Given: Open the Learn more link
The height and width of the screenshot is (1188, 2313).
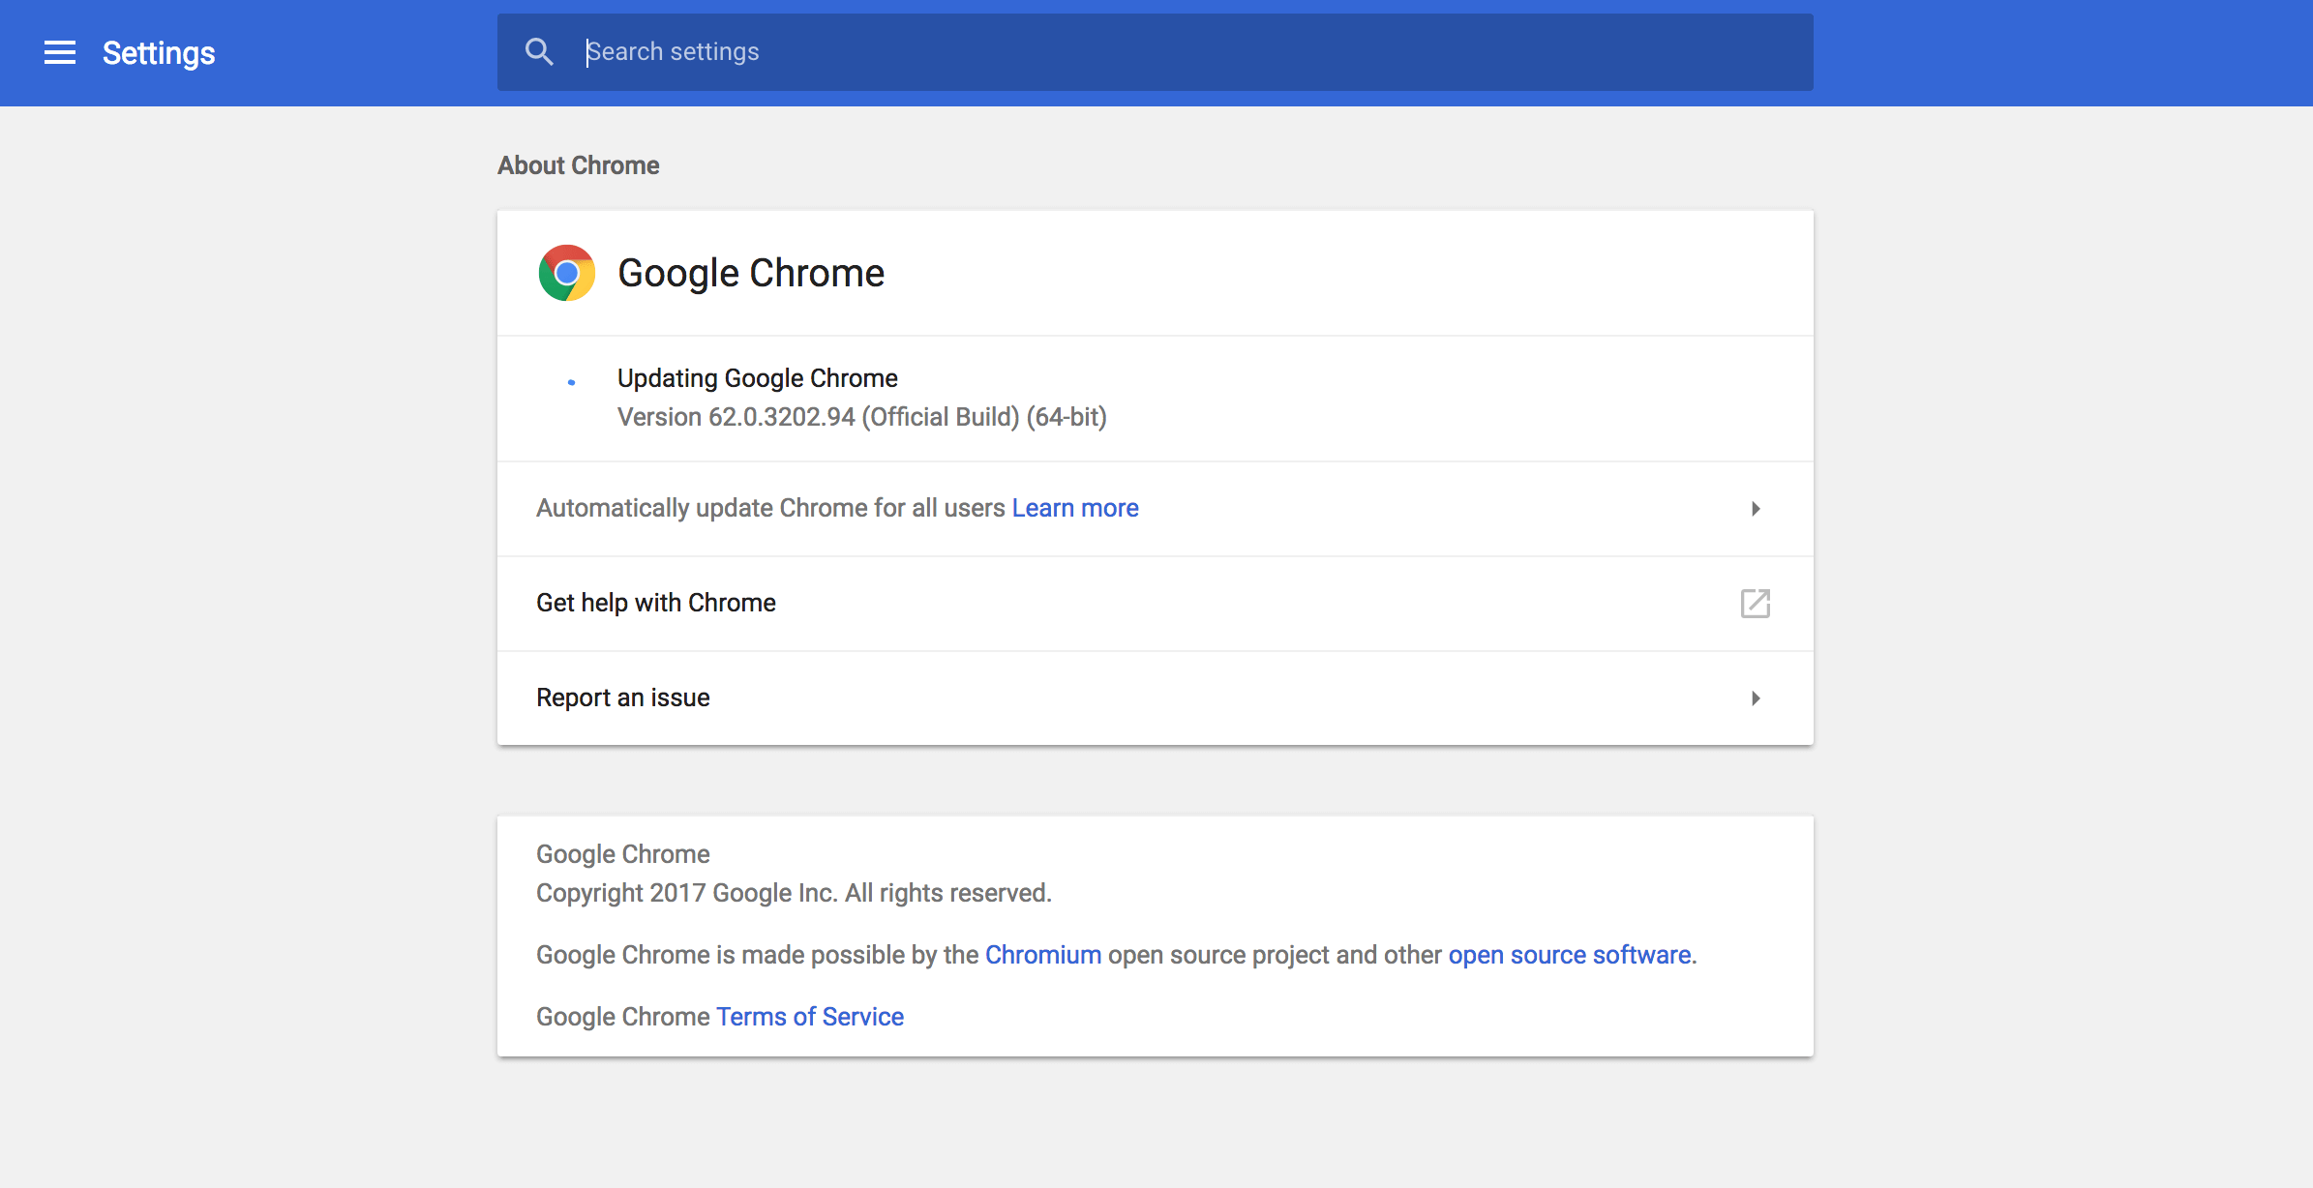Looking at the screenshot, I should (1074, 507).
